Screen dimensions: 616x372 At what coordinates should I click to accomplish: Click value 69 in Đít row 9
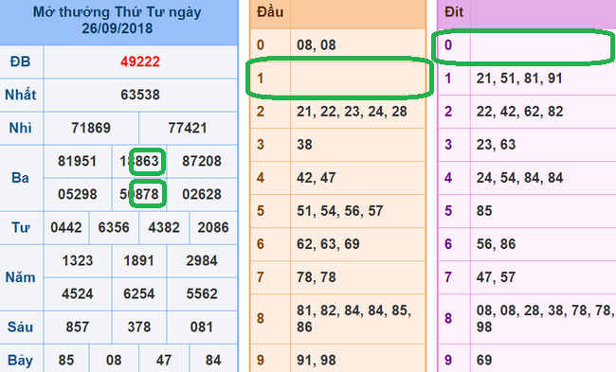(484, 361)
